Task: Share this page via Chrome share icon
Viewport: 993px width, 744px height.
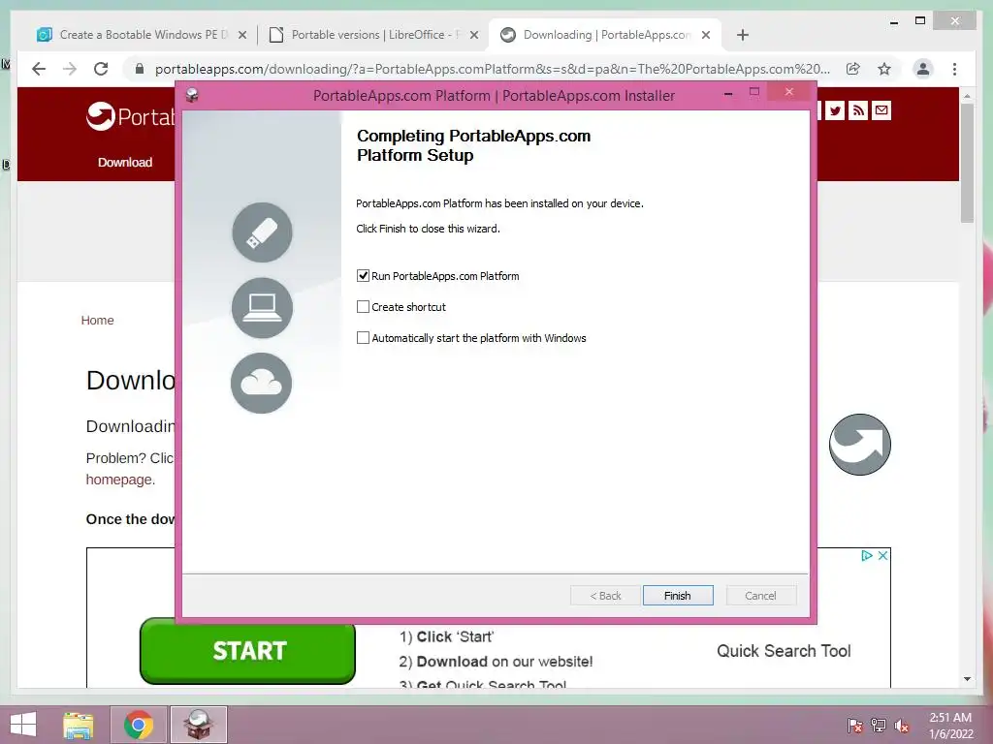Action: click(853, 69)
